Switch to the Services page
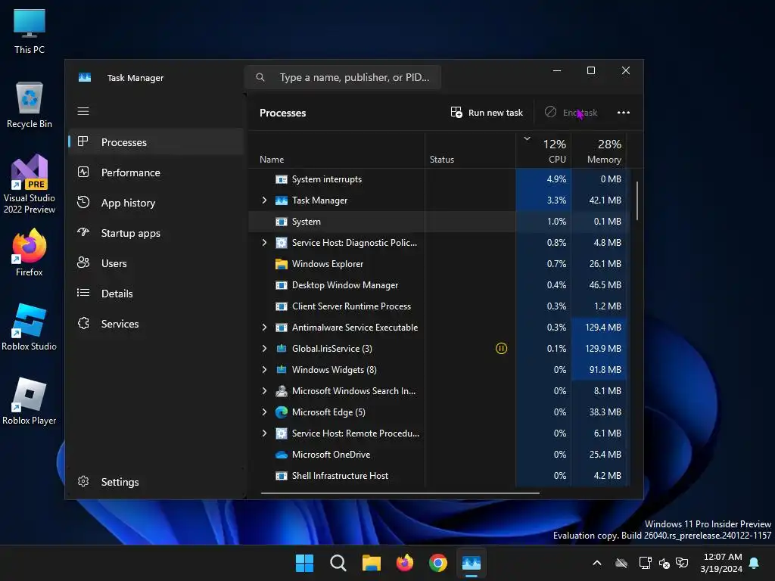Viewport: 775px width, 581px height. pyautogui.click(x=156, y=324)
